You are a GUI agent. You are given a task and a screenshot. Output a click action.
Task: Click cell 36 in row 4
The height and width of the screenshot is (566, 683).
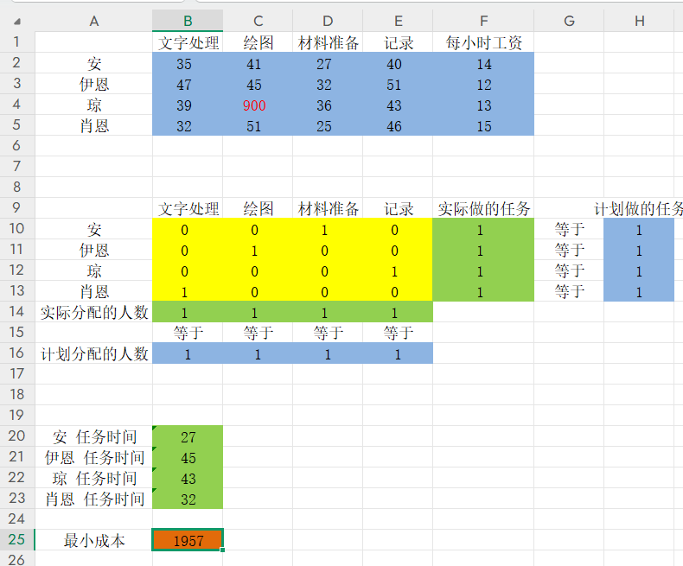pos(328,105)
